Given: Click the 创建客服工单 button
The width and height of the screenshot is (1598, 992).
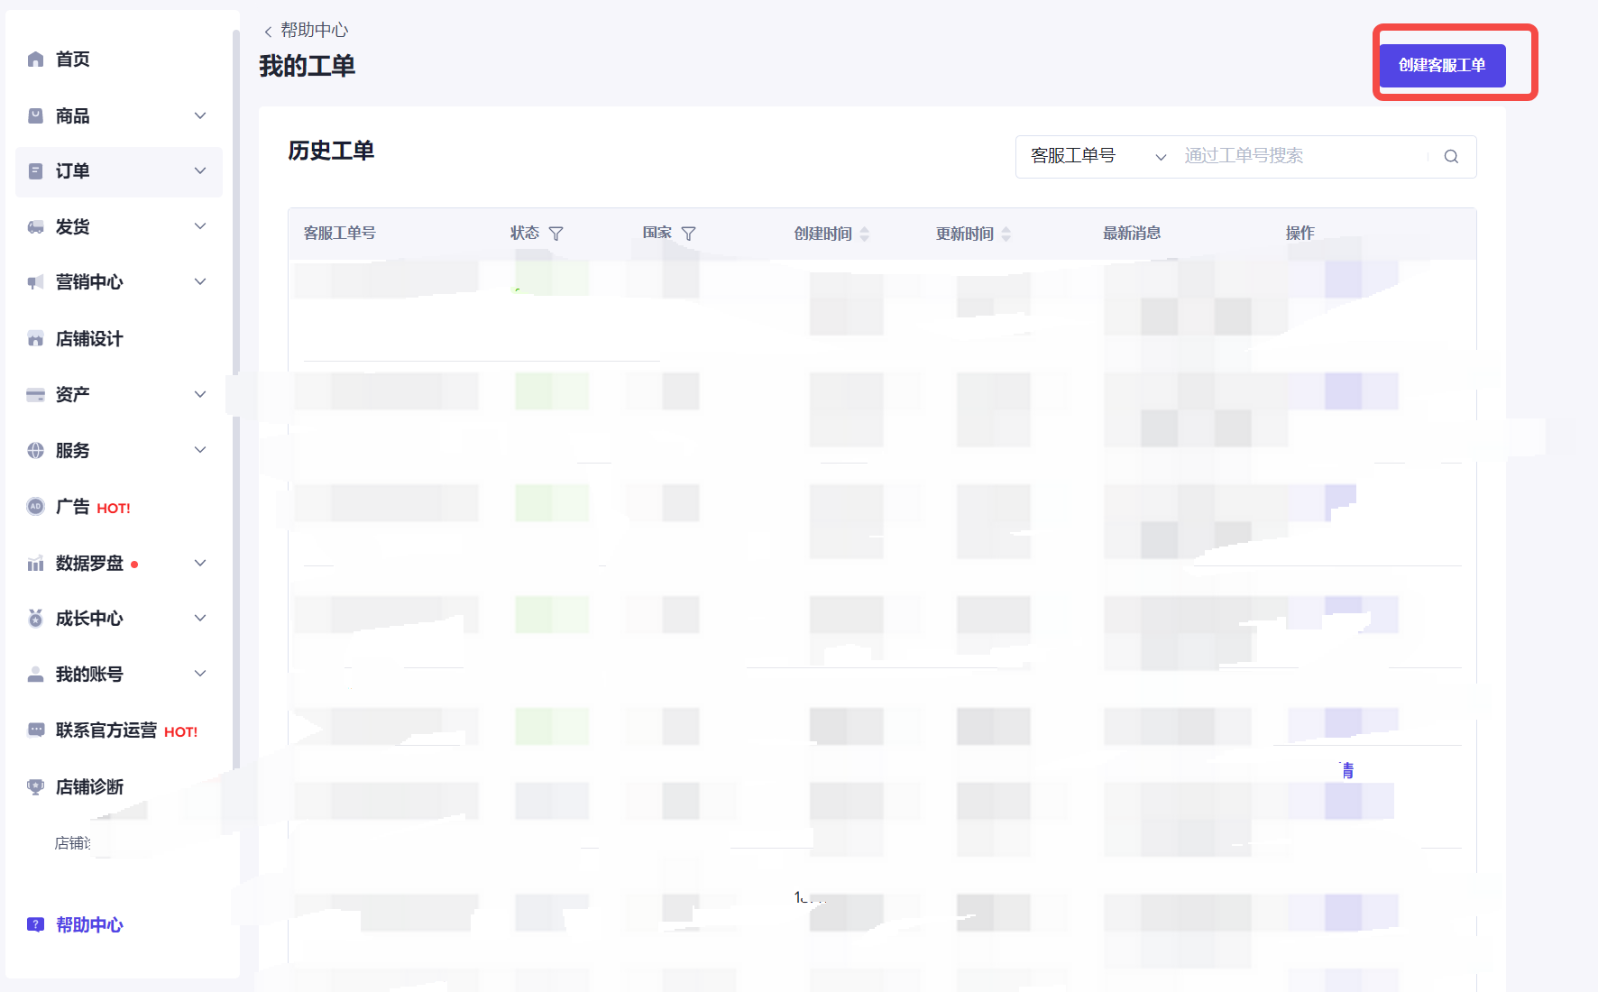Looking at the screenshot, I should coord(1441,66).
